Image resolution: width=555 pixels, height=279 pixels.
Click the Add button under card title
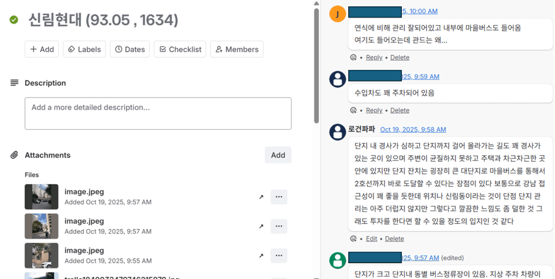[x=42, y=49]
